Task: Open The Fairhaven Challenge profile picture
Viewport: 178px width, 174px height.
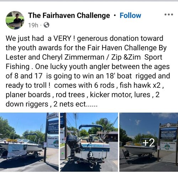Action: pos(15,20)
